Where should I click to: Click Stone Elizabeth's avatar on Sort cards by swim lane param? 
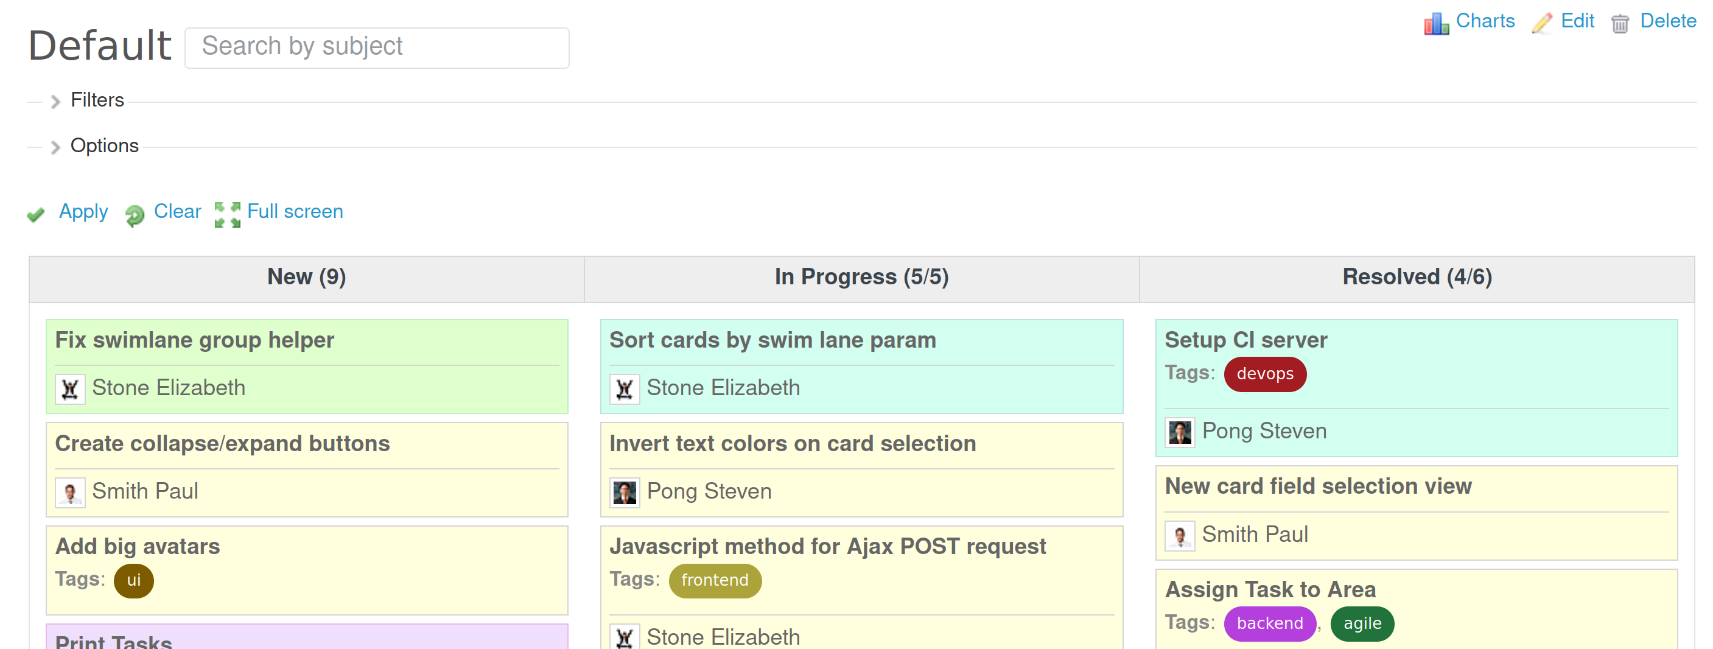click(624, 388)
